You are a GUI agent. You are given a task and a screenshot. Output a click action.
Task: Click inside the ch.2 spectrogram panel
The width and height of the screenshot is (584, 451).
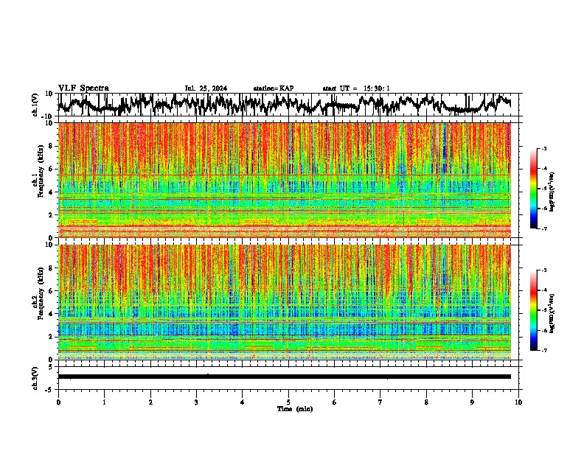(x=284, y=302)
